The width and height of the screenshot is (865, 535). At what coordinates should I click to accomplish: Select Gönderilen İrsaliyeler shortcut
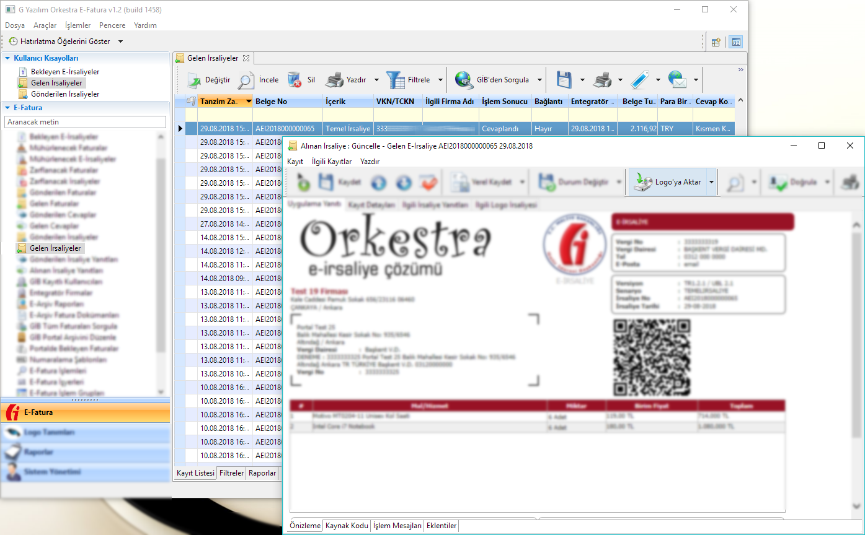(65, 94)
